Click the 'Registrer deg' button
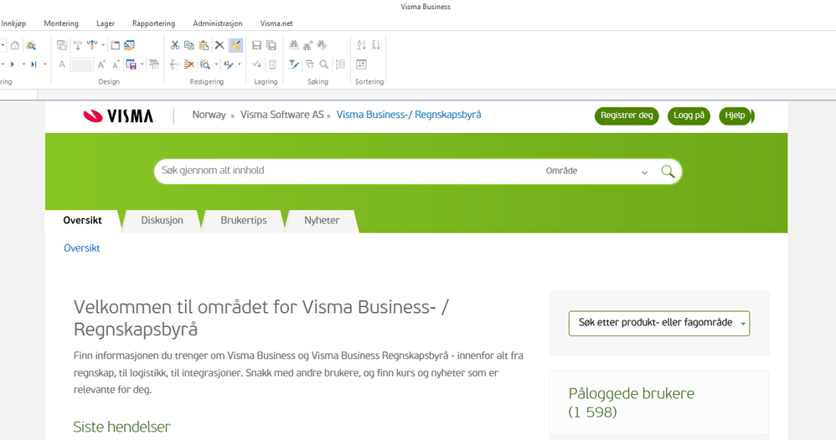Screen dimensions: 836x440 627,115
